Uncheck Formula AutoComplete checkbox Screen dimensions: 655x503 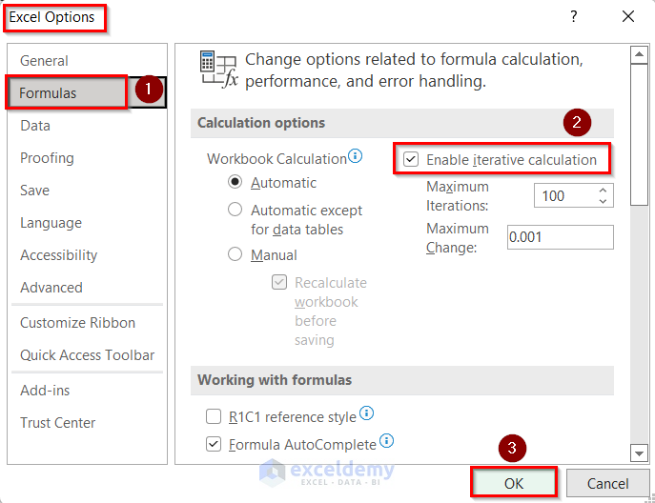(214, 444)
